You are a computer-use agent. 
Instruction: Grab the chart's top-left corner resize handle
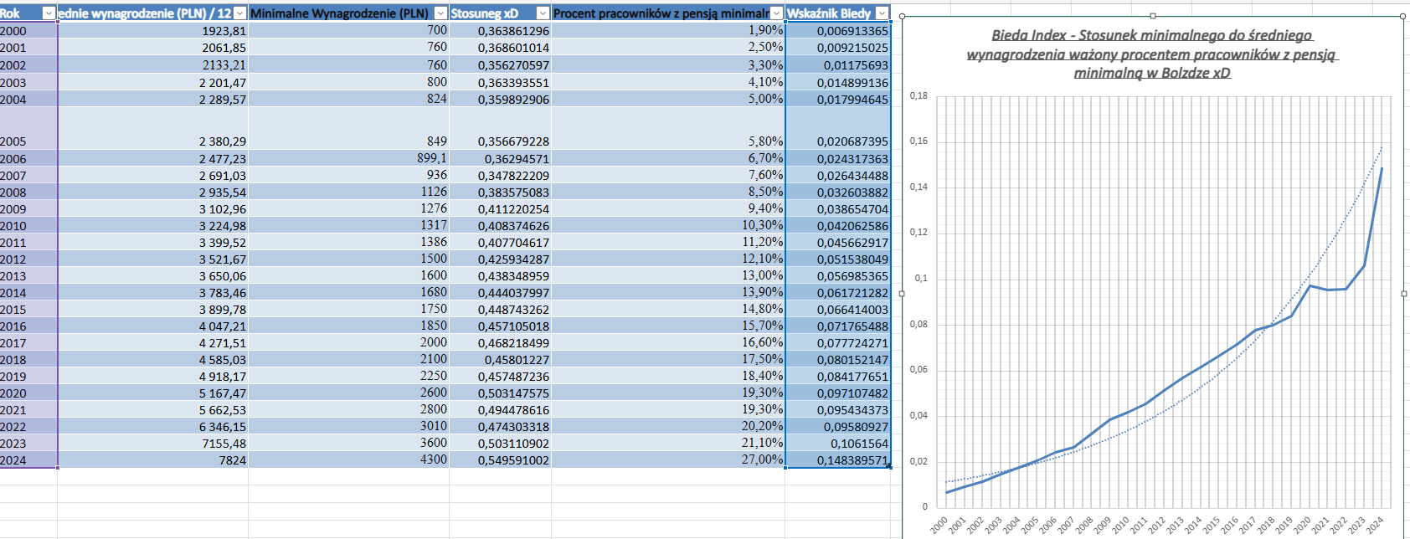coord(902,16)
